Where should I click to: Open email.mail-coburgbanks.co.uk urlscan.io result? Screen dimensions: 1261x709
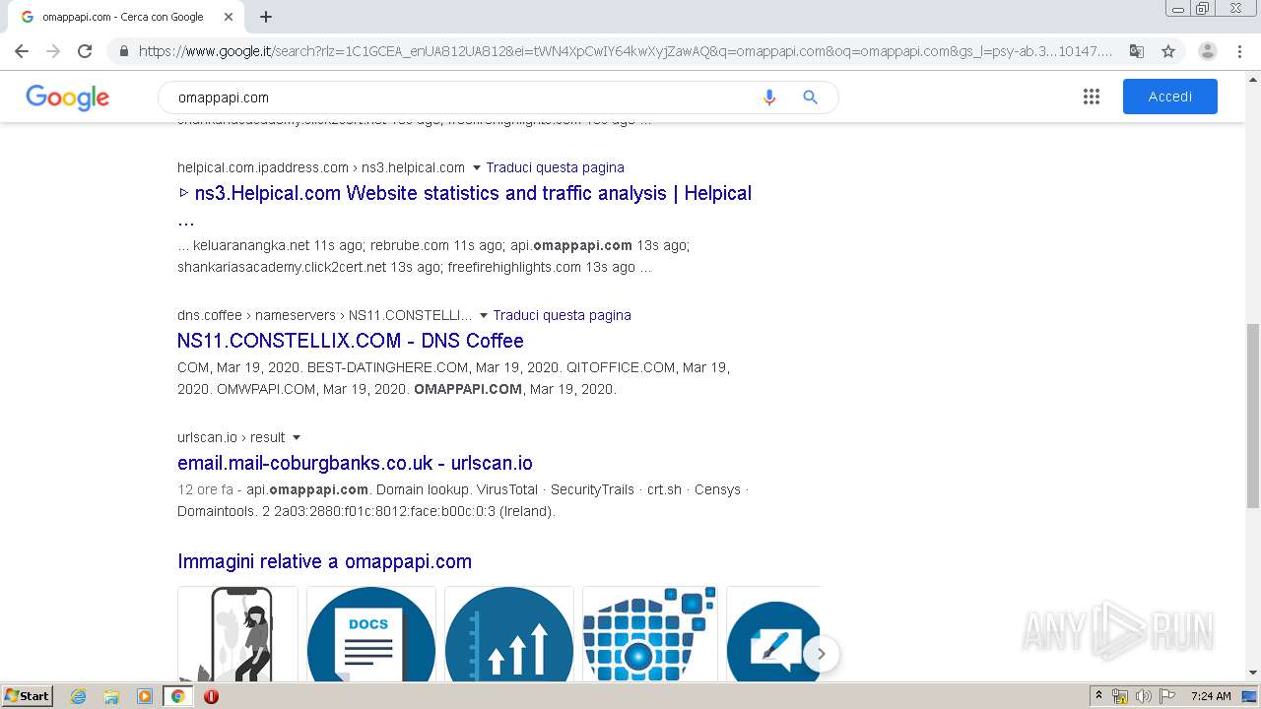coord(355,463)
